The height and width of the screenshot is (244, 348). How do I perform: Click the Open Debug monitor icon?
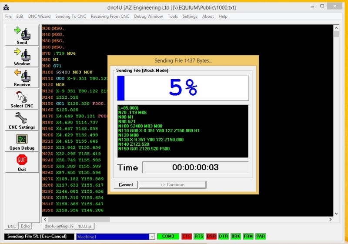tap(22, 141)
